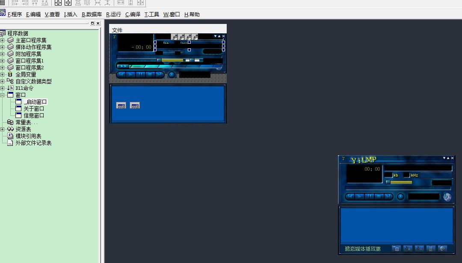The width and height of the screenshot is (462, 263).
Task: Click the make same size toolbar icon
Action: click(141, 3)
